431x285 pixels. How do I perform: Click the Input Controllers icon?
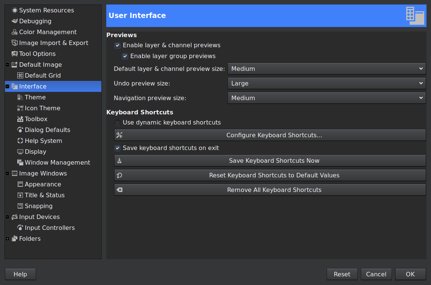(x=20, y=228)
